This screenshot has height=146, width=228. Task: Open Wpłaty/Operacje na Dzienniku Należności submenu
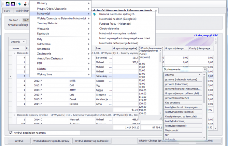(x=60, y=18)
